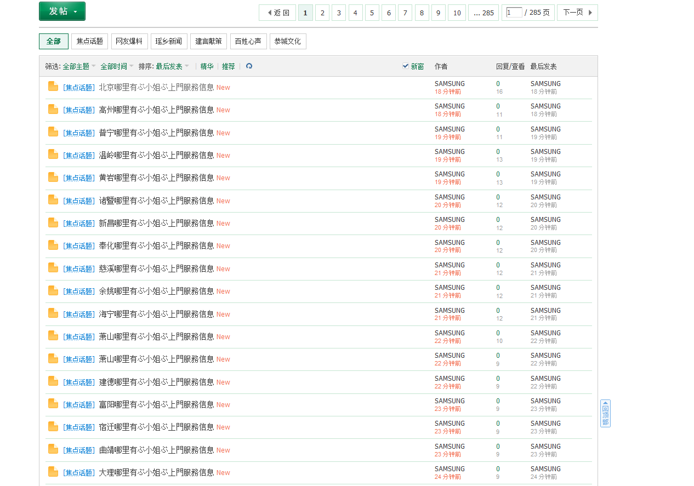Select the 恭城文化 category tab

(x=288, y=42)
